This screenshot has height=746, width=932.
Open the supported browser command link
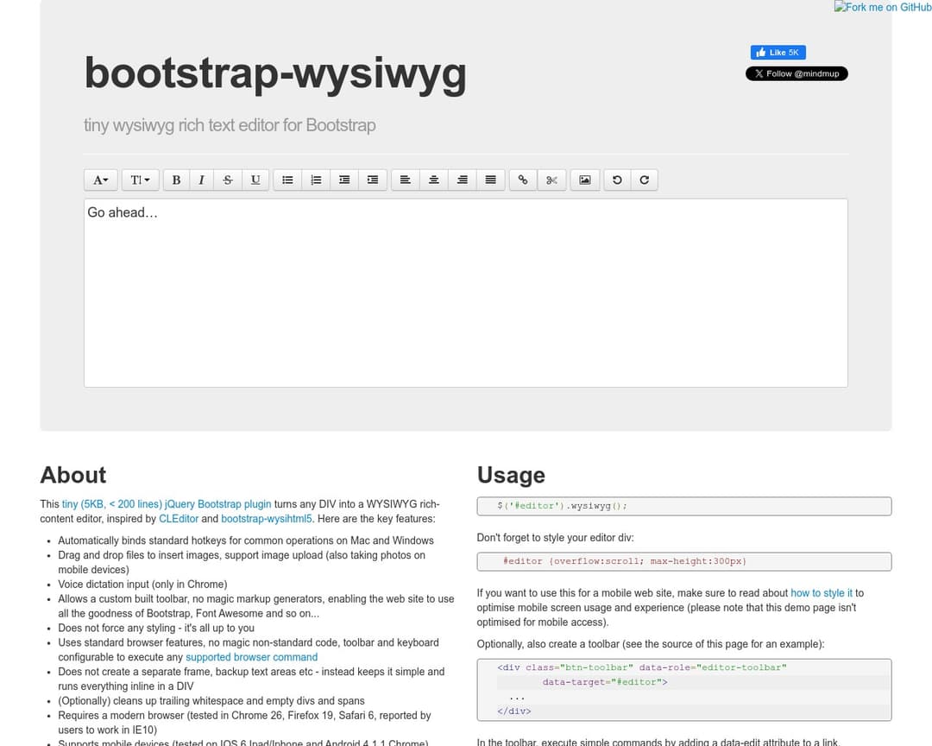251,657
